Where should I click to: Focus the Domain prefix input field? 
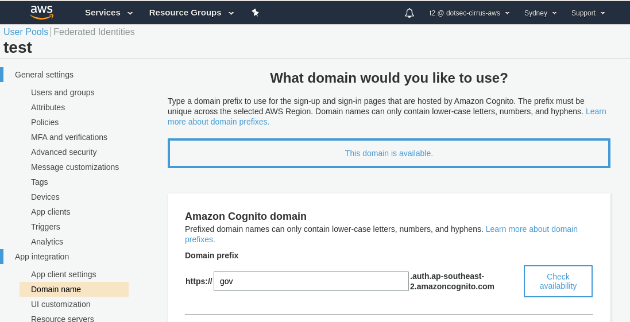coord(311,281)
